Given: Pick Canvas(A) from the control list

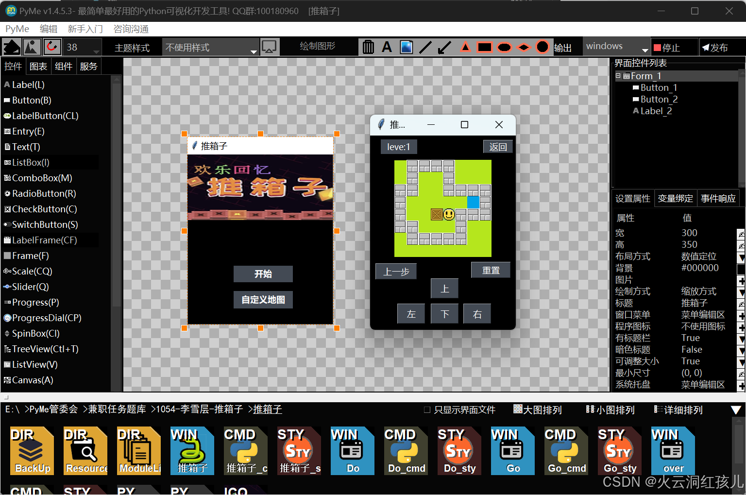Looking at the screenshot, I should [x=29, y=380].
